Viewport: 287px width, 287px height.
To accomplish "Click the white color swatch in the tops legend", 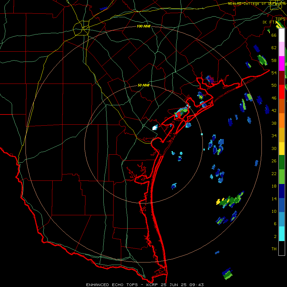I will point(282,35).
